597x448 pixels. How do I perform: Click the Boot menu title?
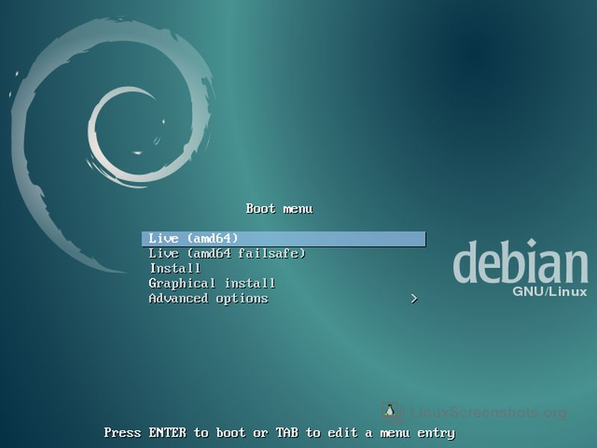coord(281,208)
